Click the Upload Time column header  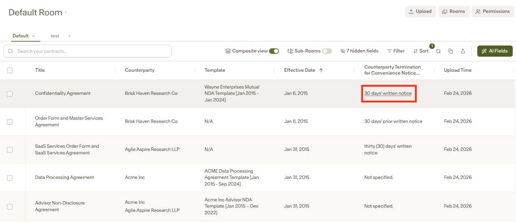458,70
